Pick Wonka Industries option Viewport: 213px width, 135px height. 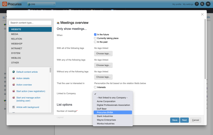tap(113, 124)
